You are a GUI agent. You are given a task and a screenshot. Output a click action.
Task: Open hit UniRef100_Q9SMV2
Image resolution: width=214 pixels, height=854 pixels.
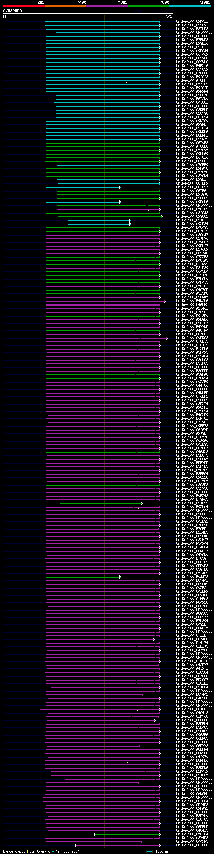click(192, 25)
